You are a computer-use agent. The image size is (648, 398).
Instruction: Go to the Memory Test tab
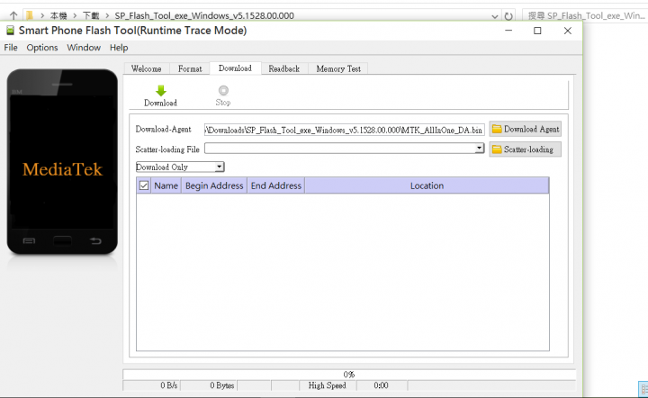click(x=338, y=68)
